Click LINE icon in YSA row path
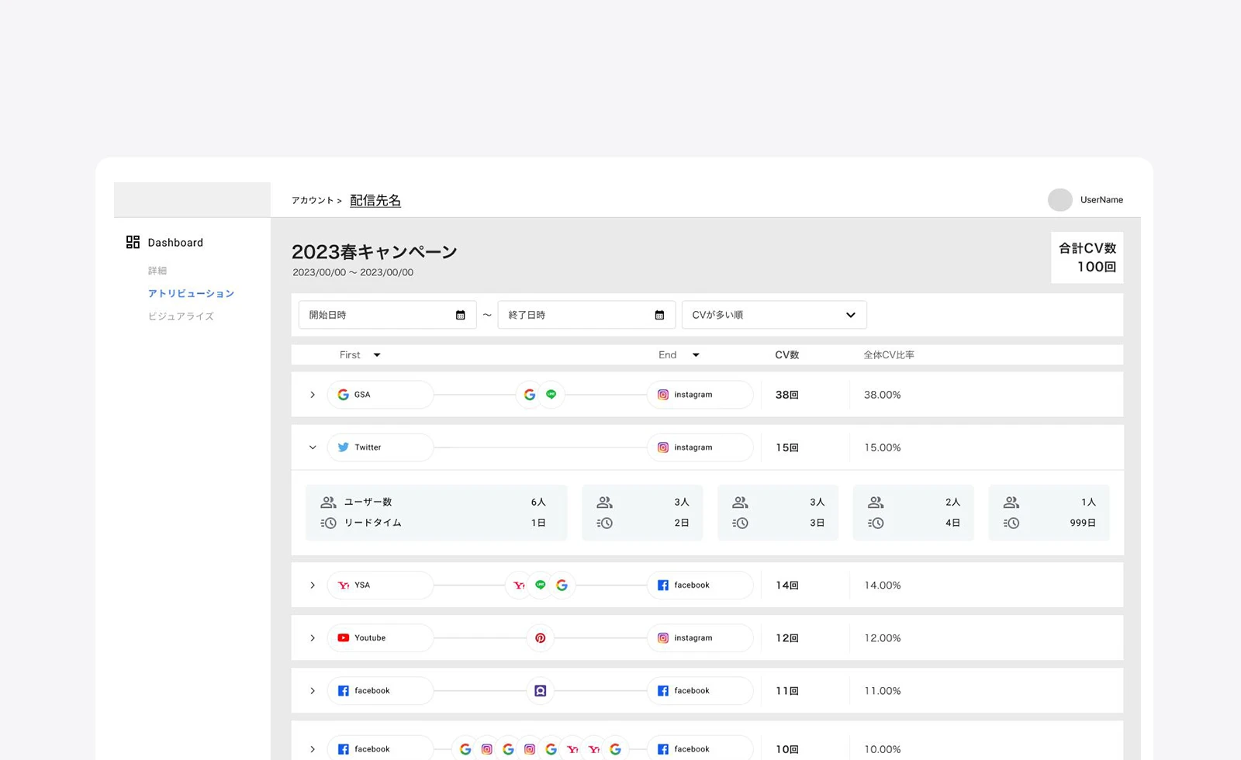The width and height of the screenshot is (1241, 760). click(x=541, y=586)
